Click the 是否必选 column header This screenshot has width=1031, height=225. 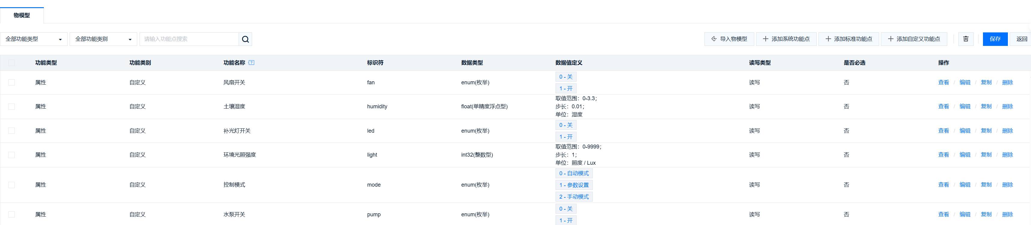855,63
